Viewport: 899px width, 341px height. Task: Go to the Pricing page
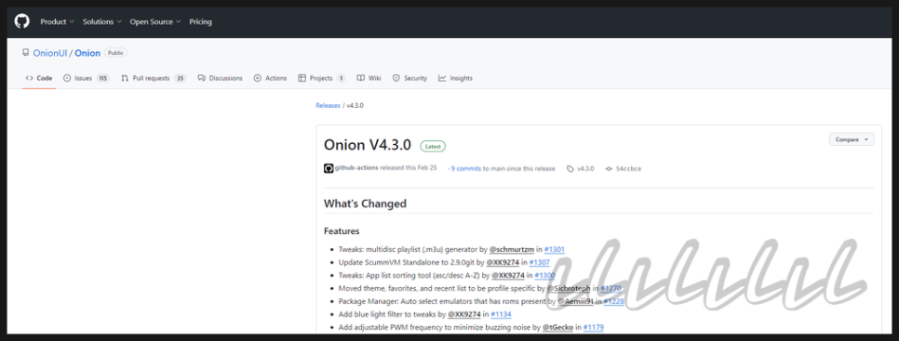click(x=201, y=21)
